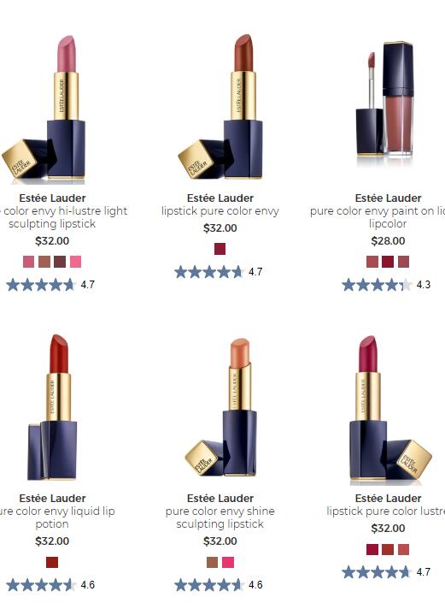The image size is (445, 603).
Task: Select the dark plum swatch under hi-lustre lipstick
Action: [x=60, y=262]
